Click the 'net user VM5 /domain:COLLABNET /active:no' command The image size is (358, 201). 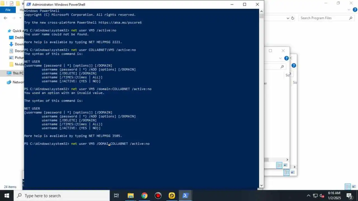coord(88,89)
